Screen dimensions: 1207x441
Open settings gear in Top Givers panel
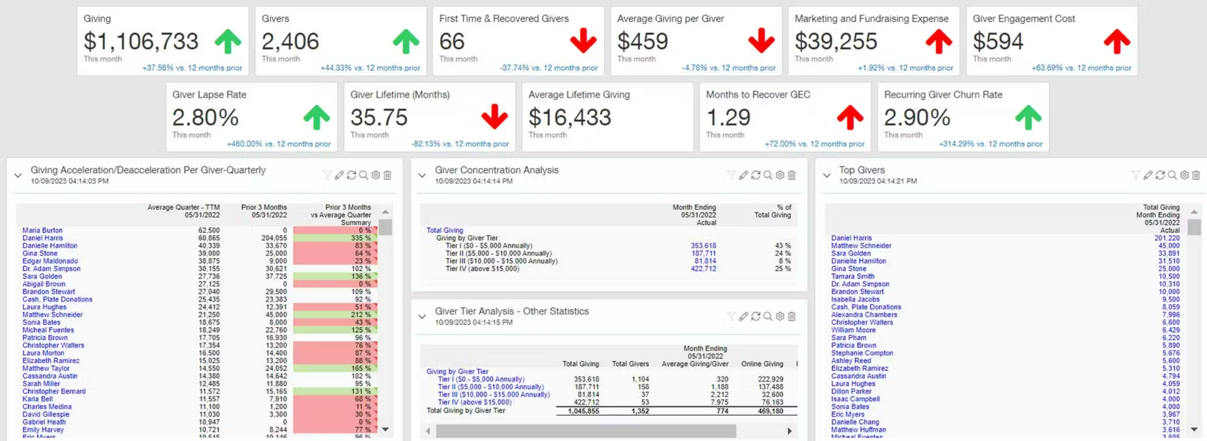click(x=1184, y=175)
